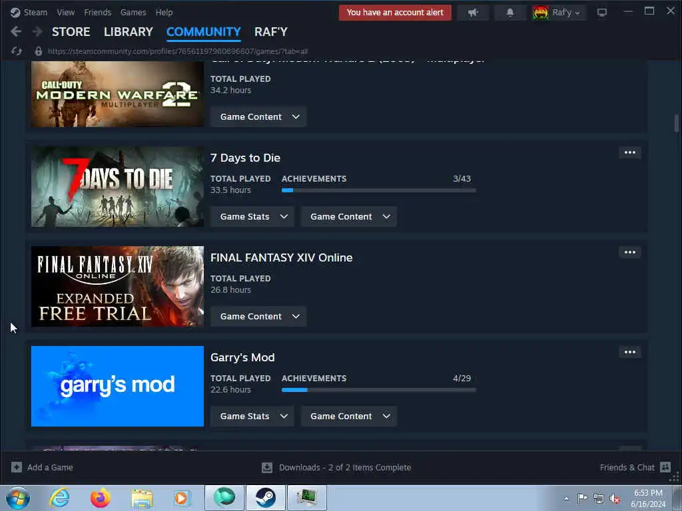
Task: Click Add a Game text
Action: point(50,467)
